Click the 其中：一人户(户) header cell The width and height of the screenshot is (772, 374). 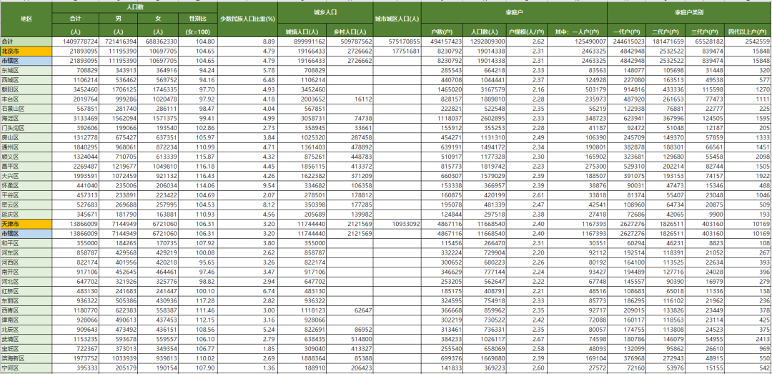point(577,32)
